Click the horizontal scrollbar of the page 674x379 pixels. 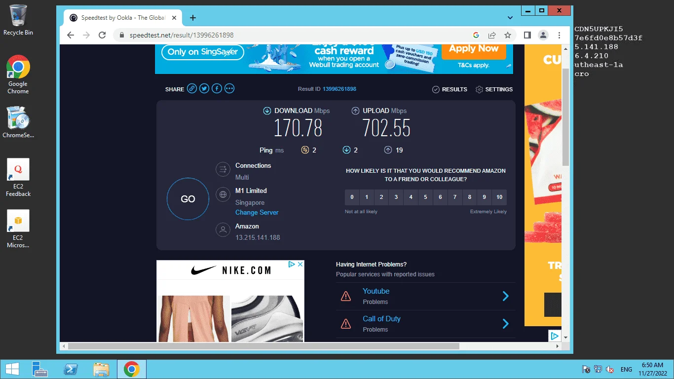coord(263,346)
